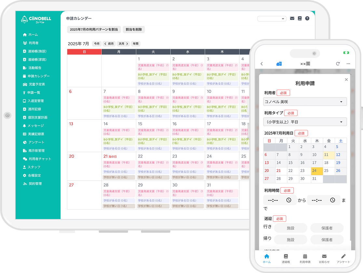Click the 割当を削除 button

(x=134, y=30)
